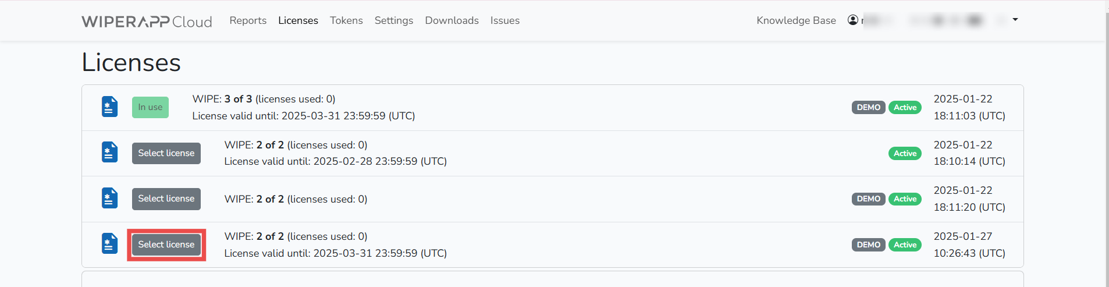
Task: Go to the Issues page
Action: [505, 20]
